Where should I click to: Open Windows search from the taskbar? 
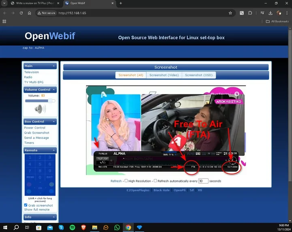[x=16, y=228]
